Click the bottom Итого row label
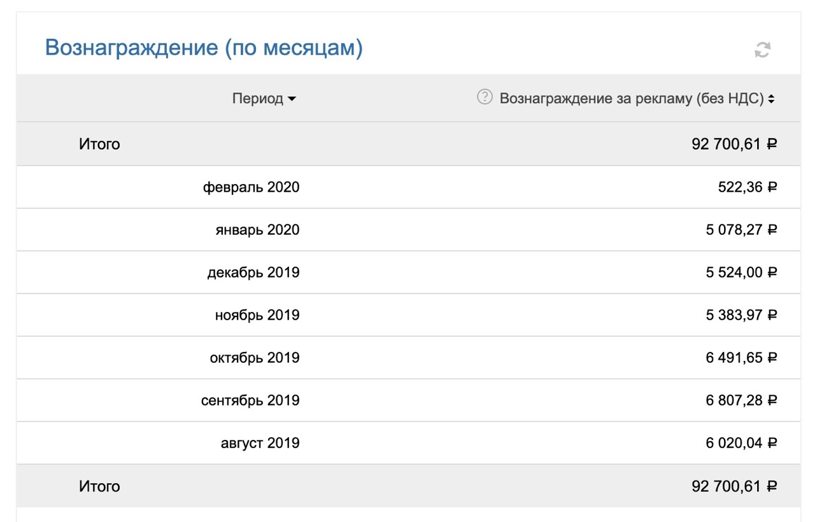815x522 pixels. pyautogui.click(x=99, y=486)
